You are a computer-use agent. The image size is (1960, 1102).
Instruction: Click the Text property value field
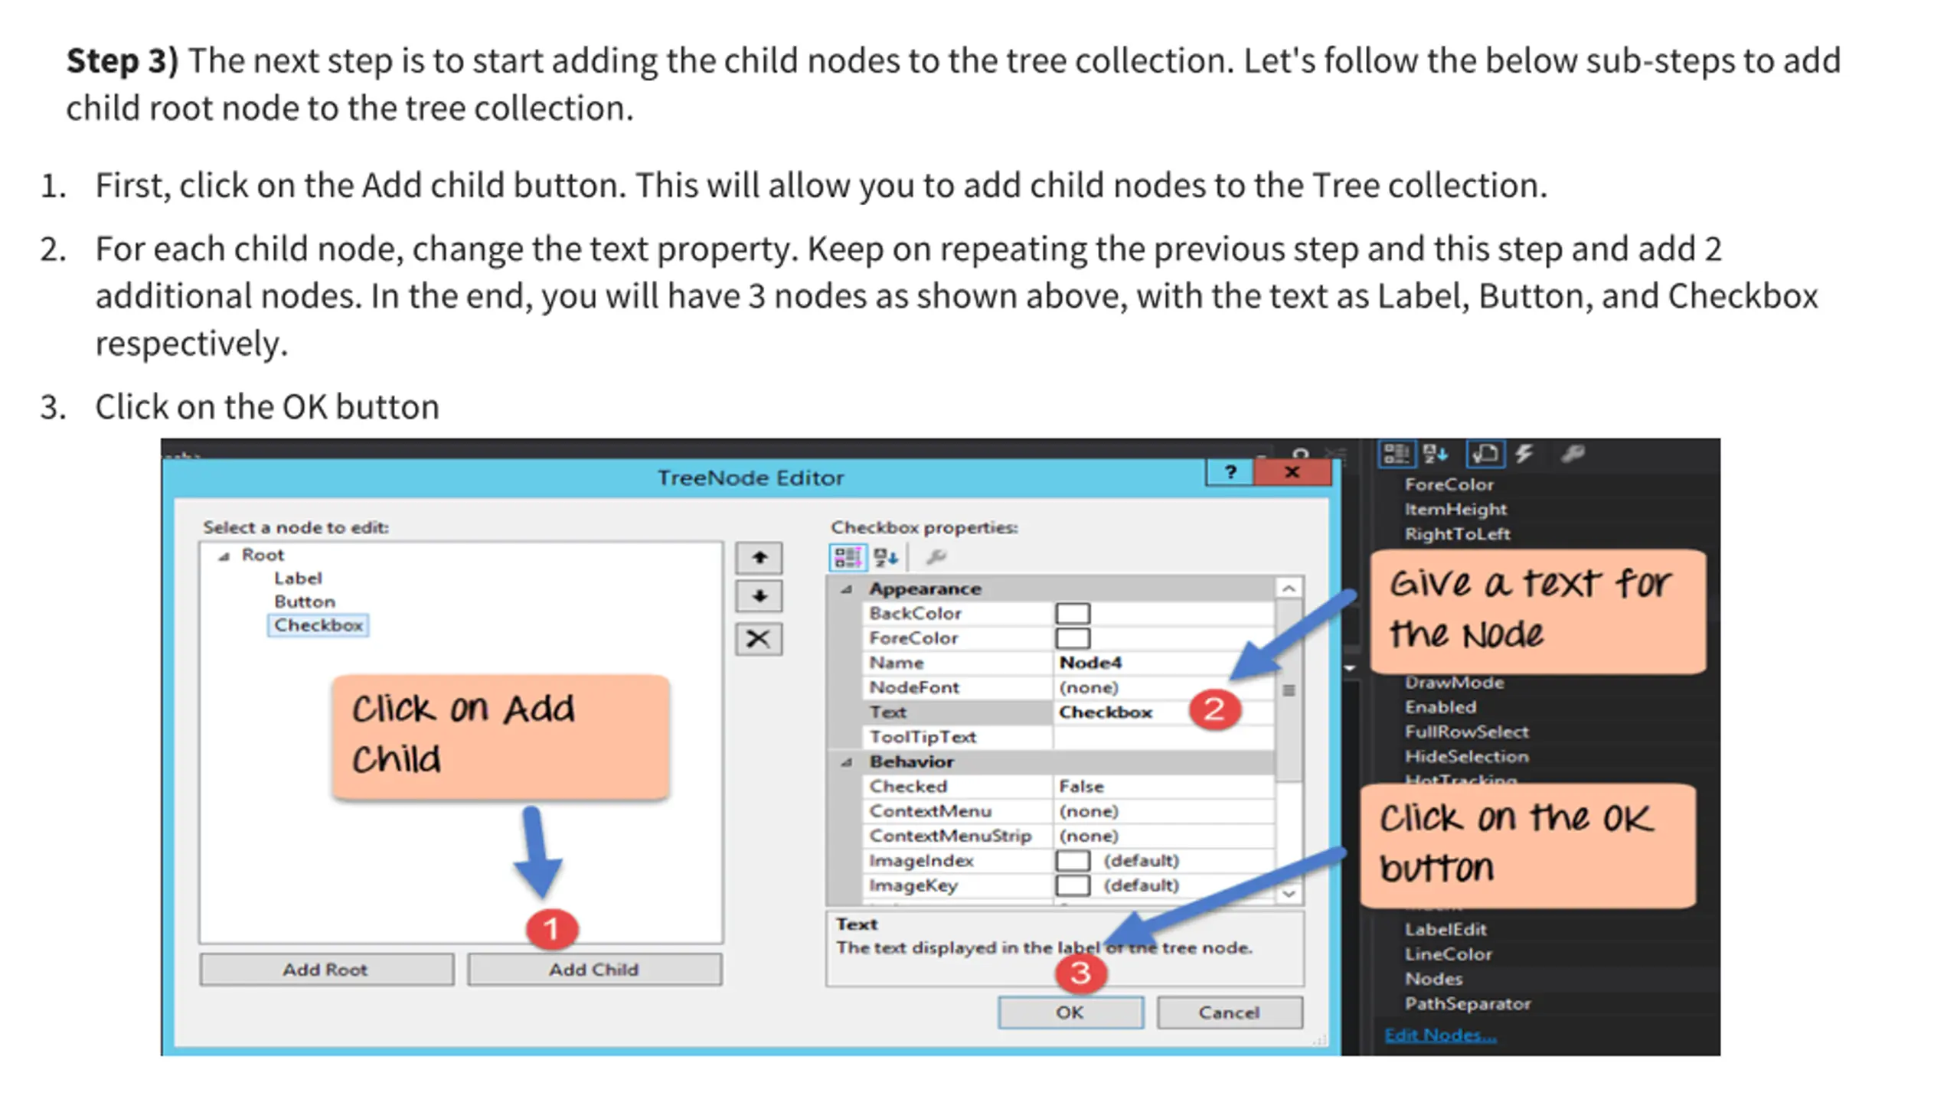(1163, 712)
